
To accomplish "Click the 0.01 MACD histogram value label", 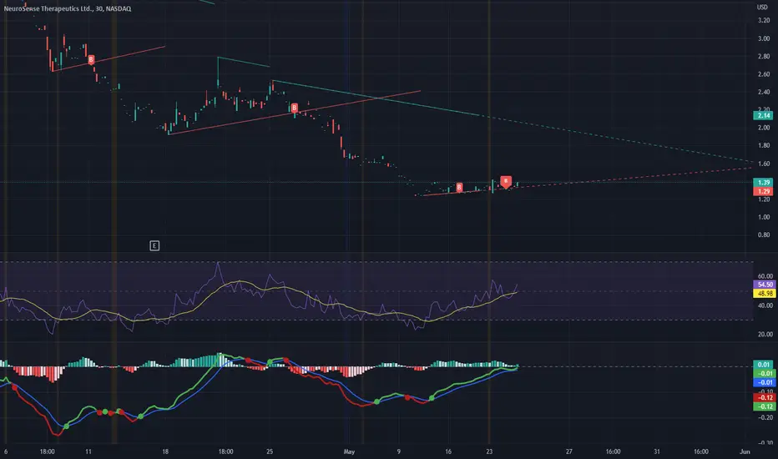I will tap(763, 365).
